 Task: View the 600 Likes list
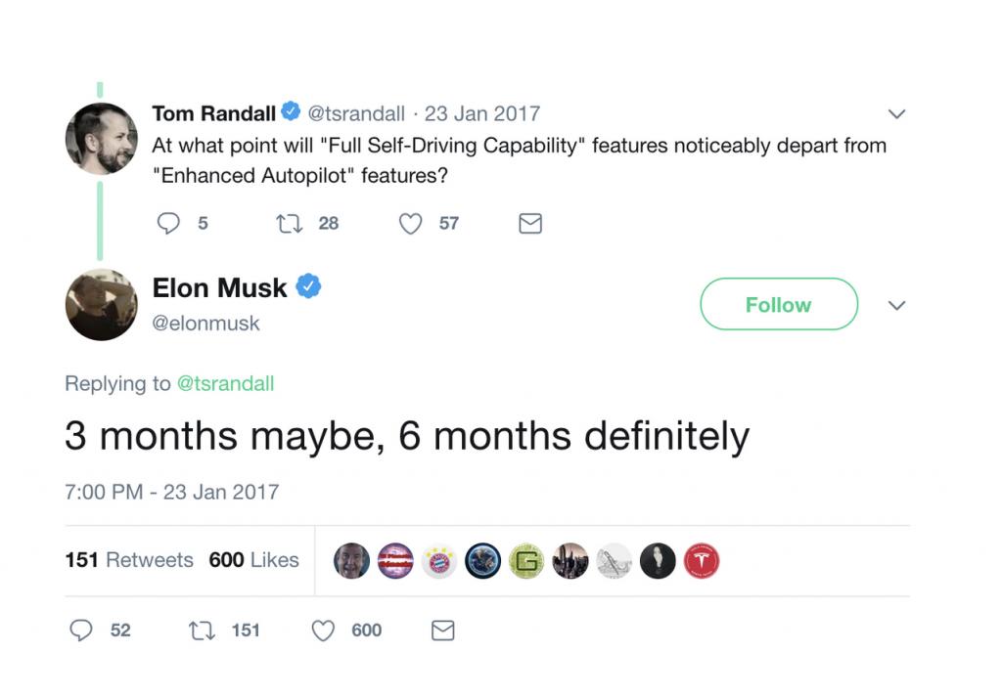(x=253, y=560)
